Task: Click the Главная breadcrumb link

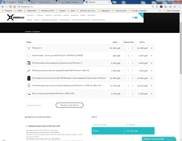Action: point(28,31)
